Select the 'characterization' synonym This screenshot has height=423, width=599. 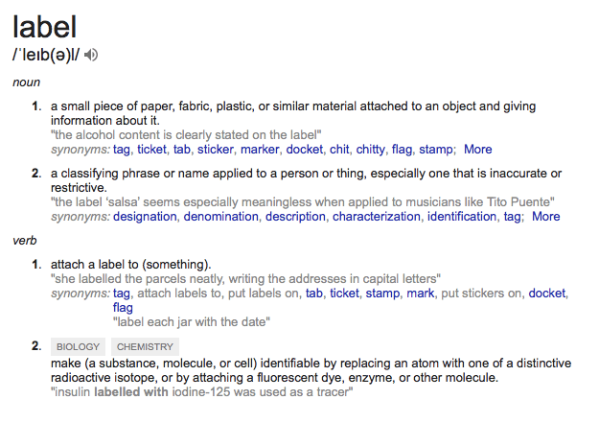(376, 216)
